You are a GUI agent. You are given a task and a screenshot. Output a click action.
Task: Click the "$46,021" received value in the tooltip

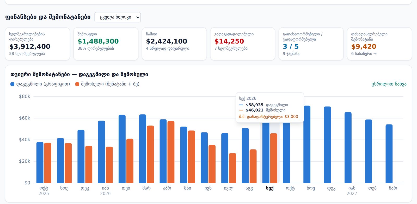click(x=254, y=110)
